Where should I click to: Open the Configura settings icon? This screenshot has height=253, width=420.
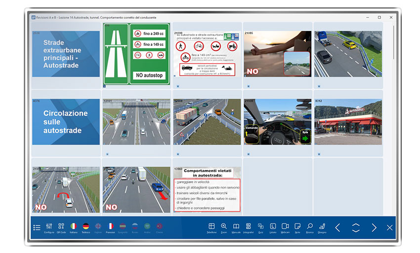click(49, 226)
